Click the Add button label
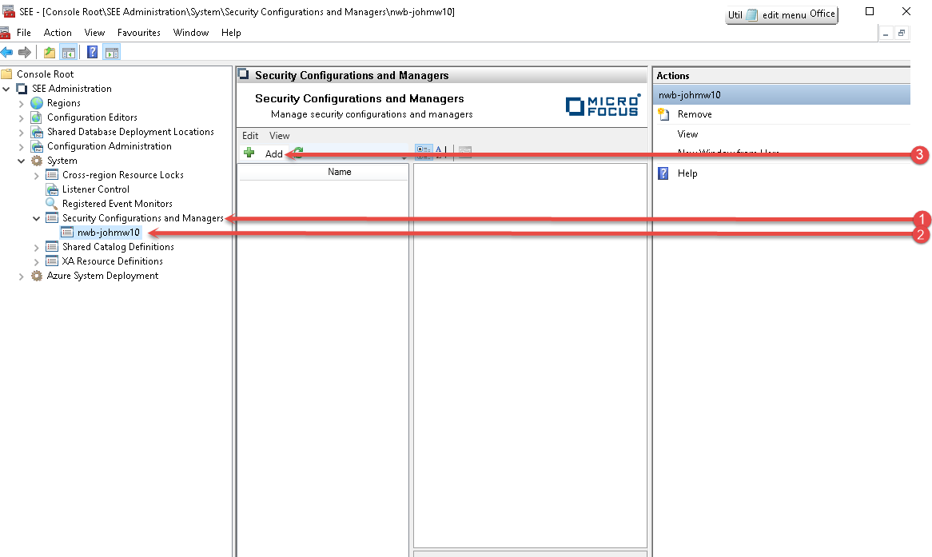 (274, 154)
